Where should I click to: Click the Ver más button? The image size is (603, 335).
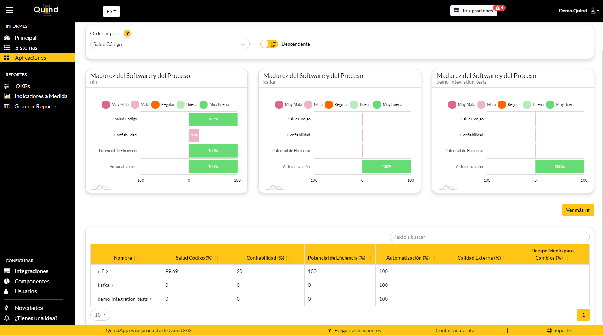pyautogui.click(x=577, y=210)
